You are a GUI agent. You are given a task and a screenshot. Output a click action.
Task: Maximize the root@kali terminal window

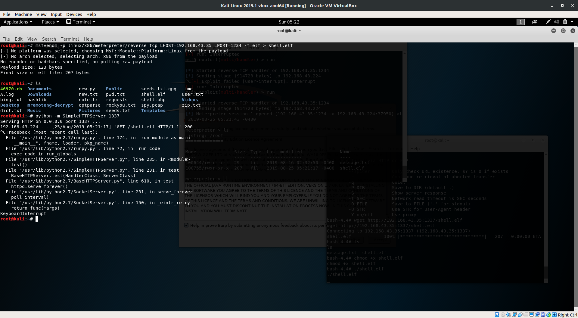coord(563,31)
